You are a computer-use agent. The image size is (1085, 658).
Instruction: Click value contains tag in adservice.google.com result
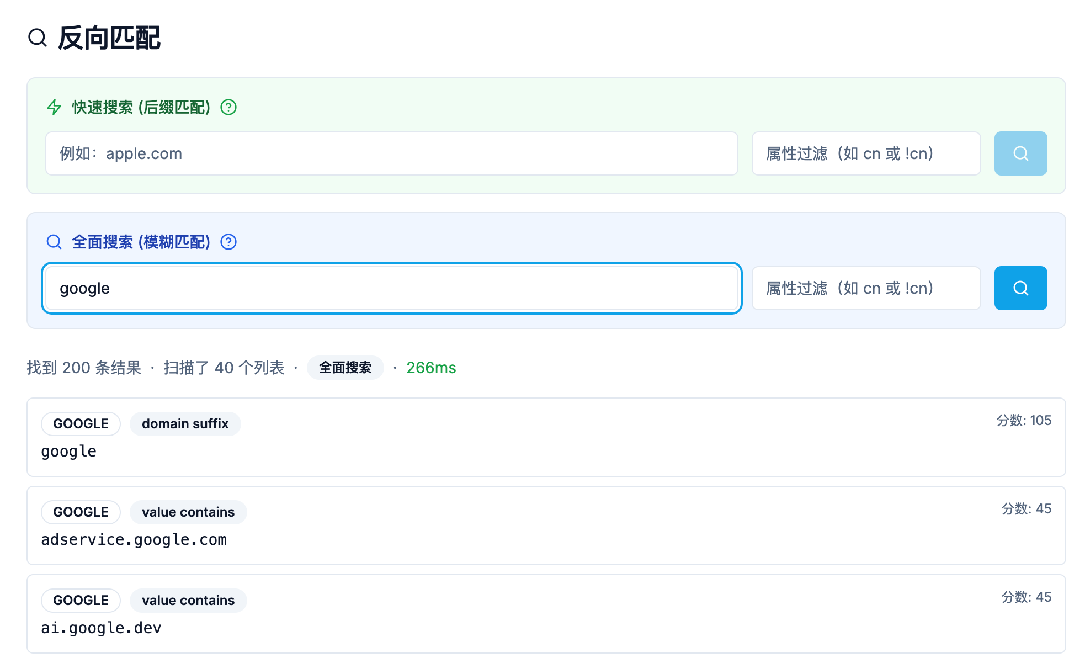[x=188, y=512]
